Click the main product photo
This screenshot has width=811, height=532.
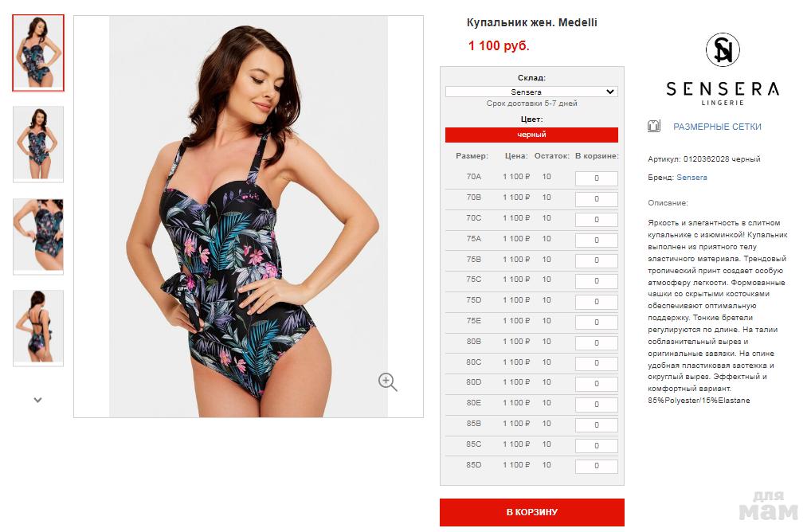tap(249, 216)
